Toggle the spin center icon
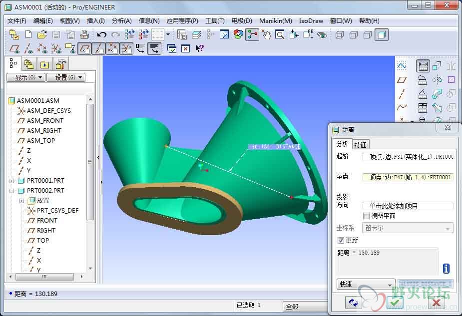 tap(252, 34)
